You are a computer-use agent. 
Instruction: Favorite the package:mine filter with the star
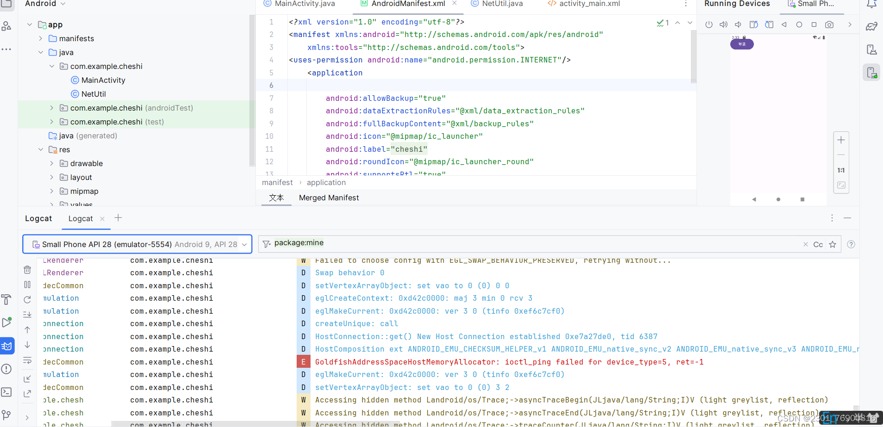click(x=833, y=244)
